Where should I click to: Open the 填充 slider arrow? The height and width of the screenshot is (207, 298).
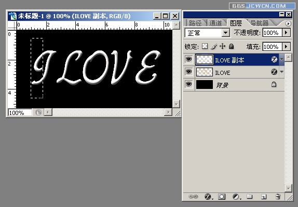286,47
